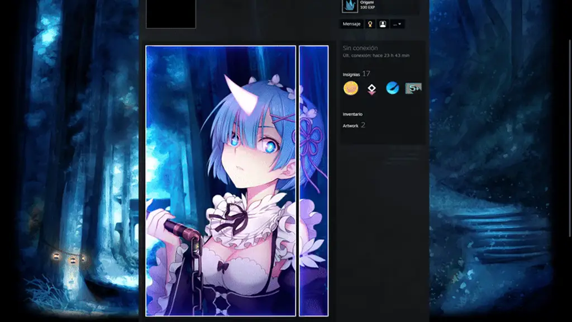Open the Artwork 2 section

point(353,126)
